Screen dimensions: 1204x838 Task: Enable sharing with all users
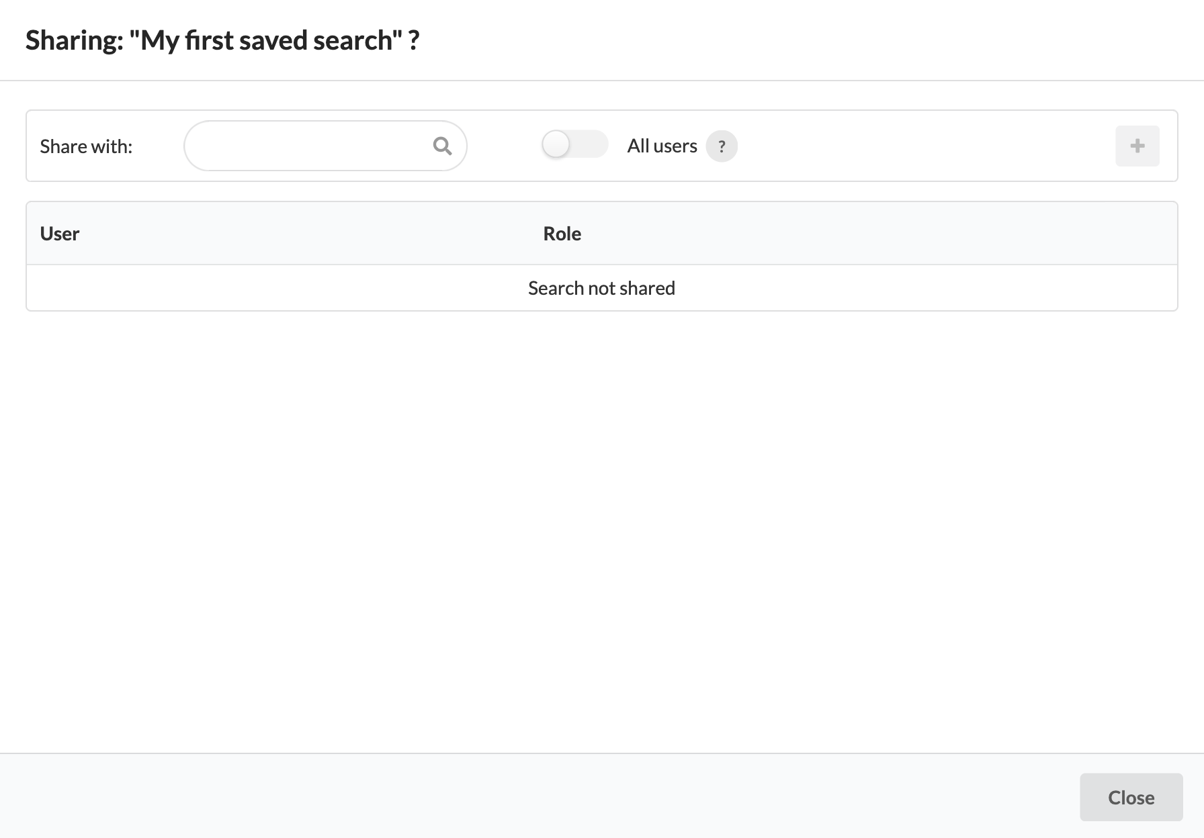pyautogui.click(x=574, y=144)
